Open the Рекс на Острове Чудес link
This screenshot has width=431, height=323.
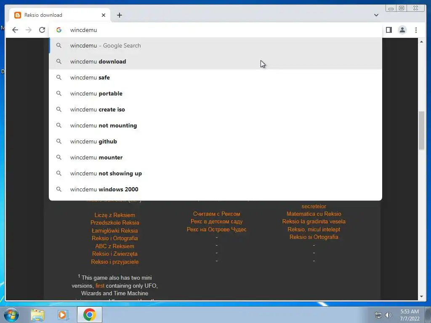click(x=217, y=229)
